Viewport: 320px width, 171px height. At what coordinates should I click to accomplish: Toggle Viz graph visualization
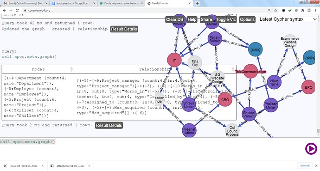coord(226,19)
